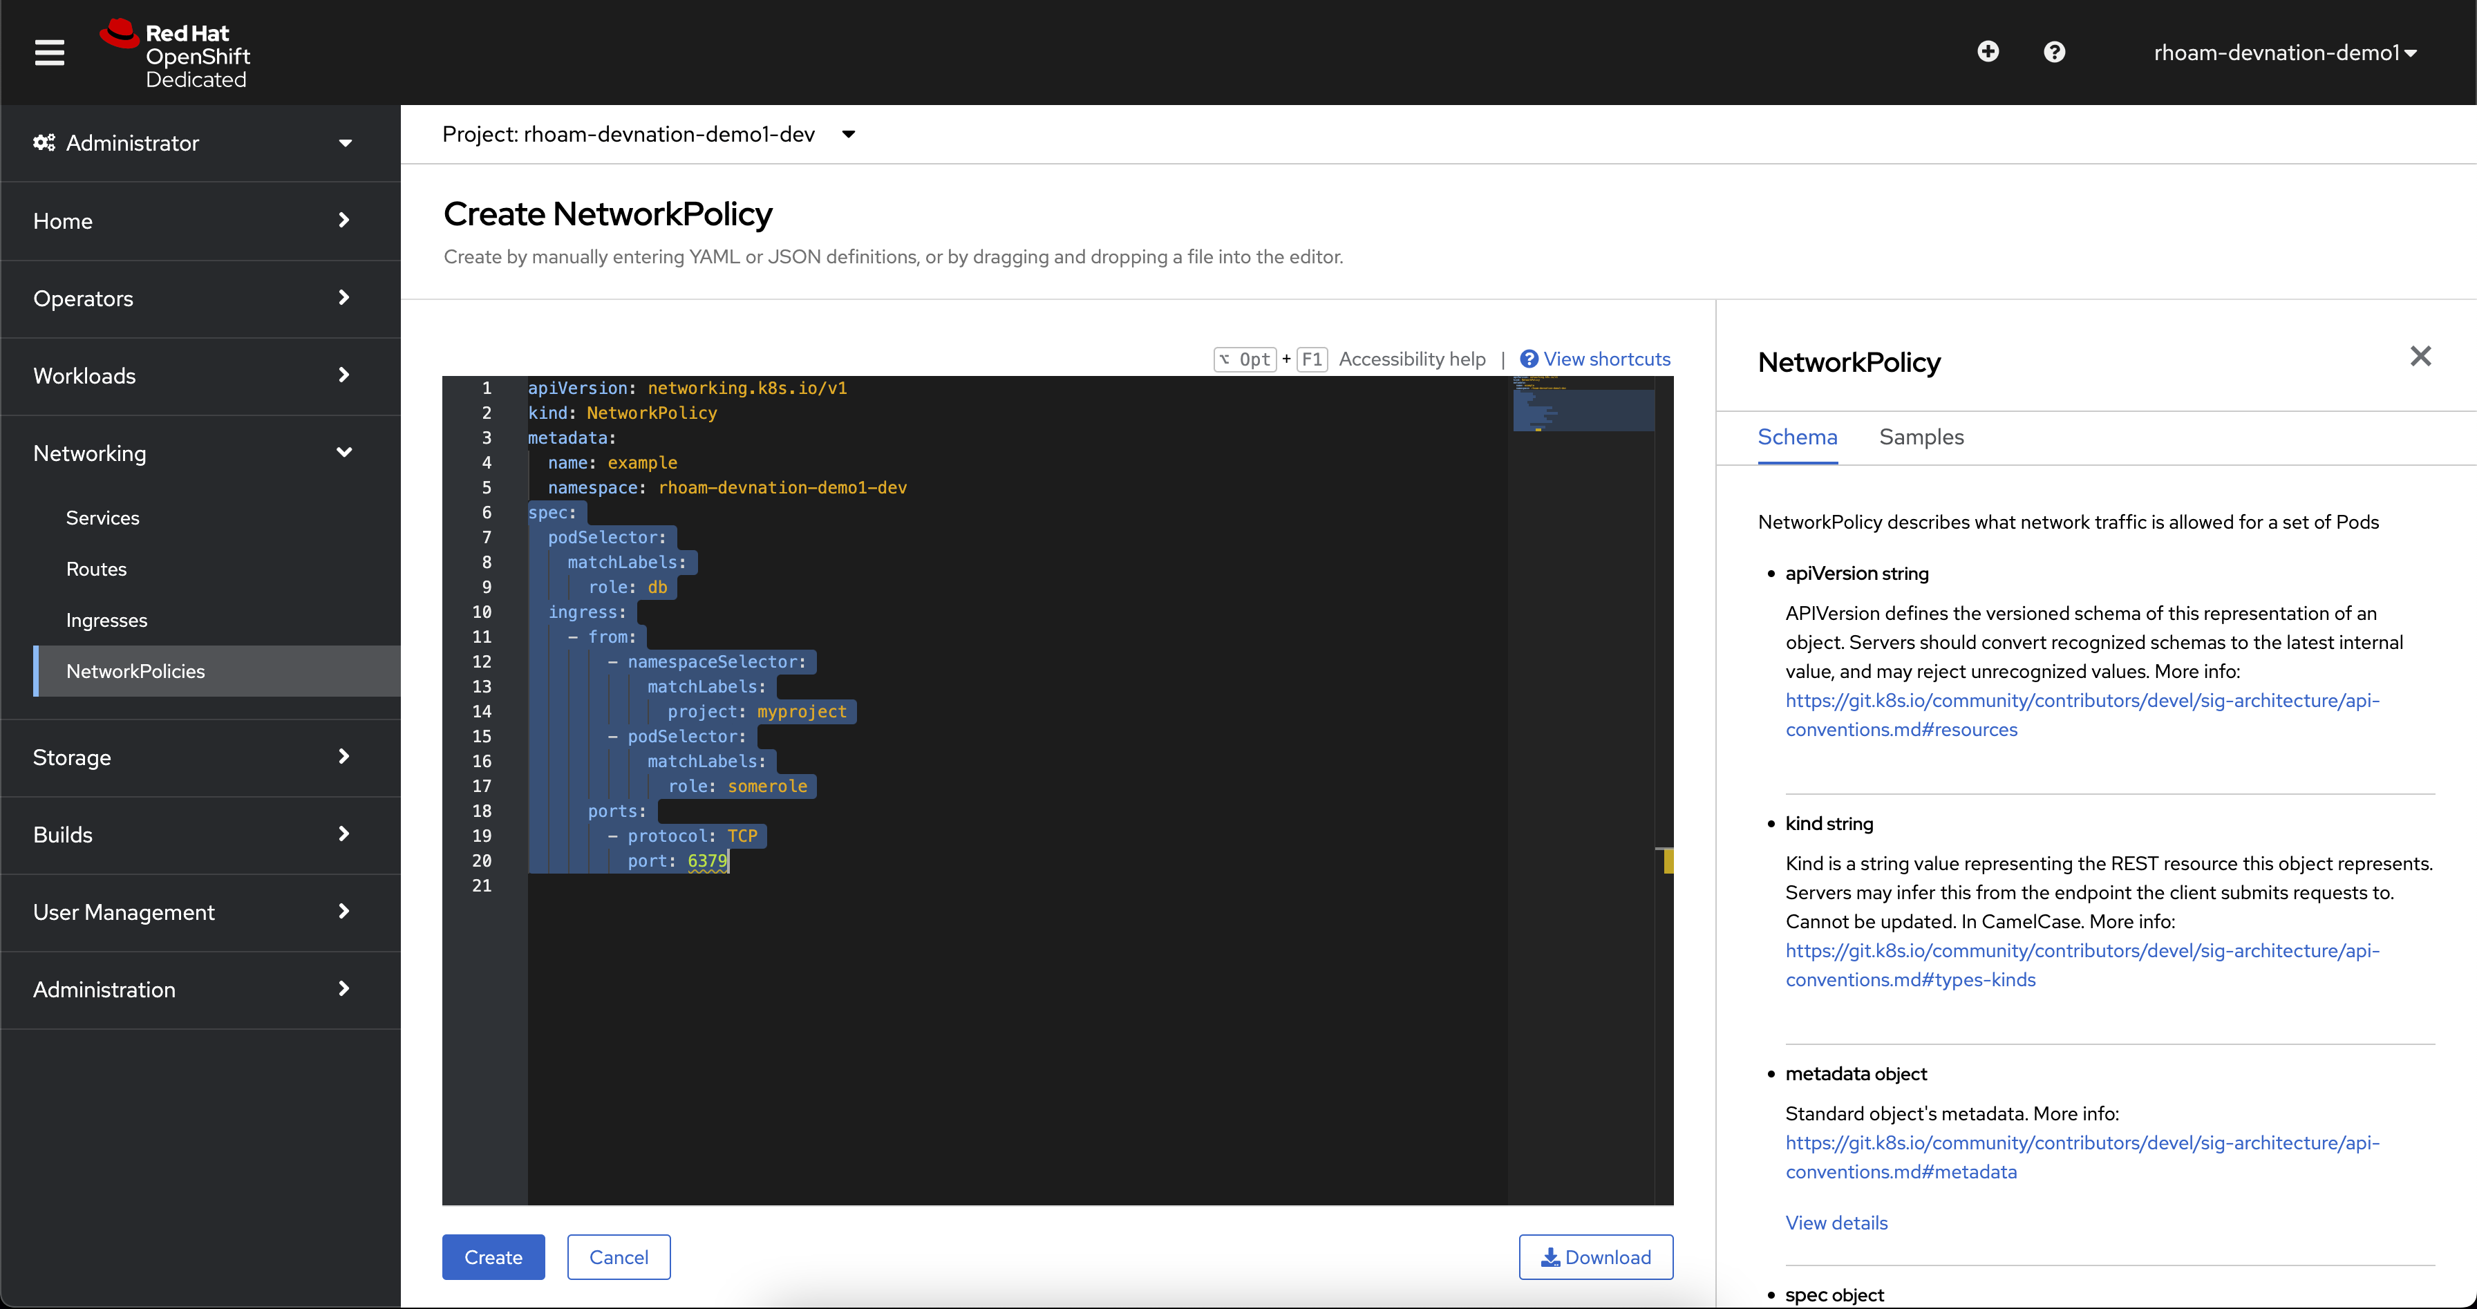Click the Administrator perspective gear icon
The width and height of the screenshot is (2477, 1309).
[x=42, y=142]
